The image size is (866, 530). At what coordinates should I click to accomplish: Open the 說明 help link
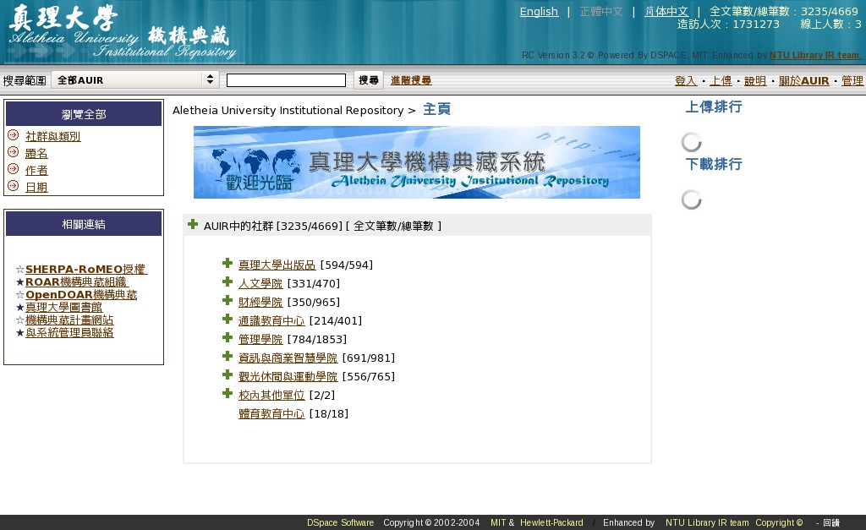[x=755, y=80]
